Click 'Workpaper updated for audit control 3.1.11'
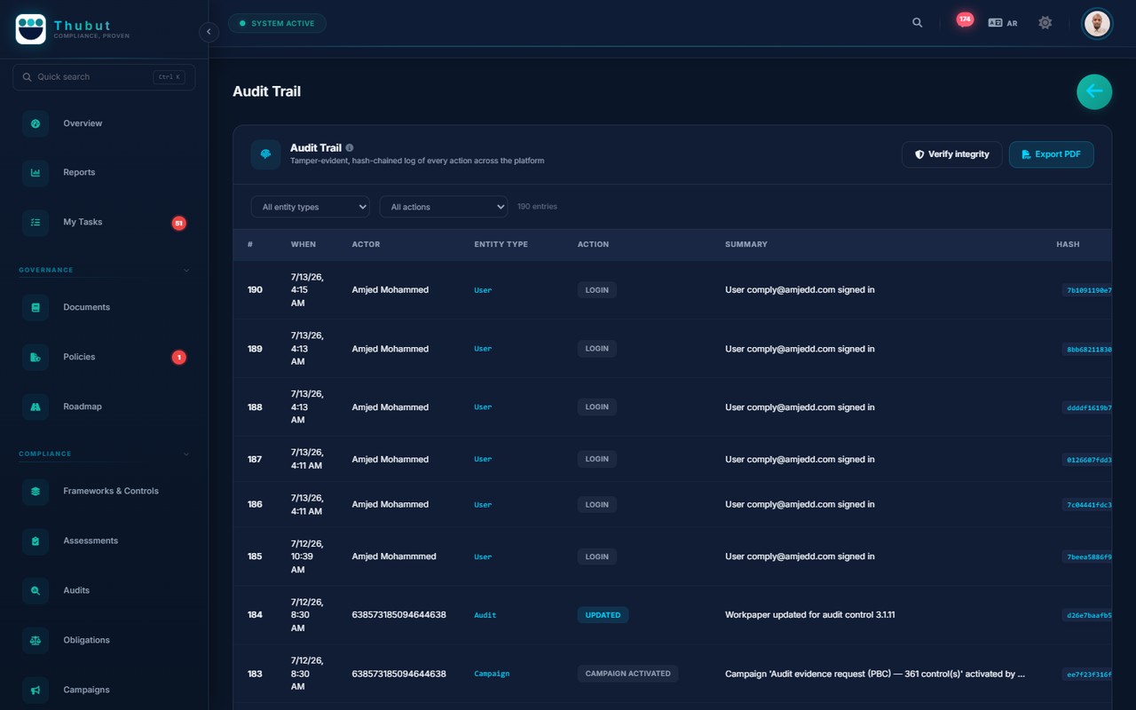Image resolution: width=1136 pixels, height=710 pixels. [x=810, y=614]
